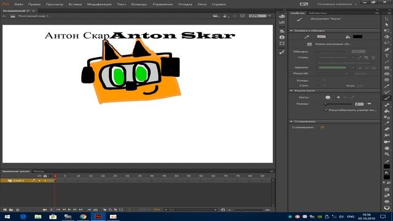
Task: Open the 'Основные элементы' workspace dropdown
Action: pyautogui.click(x=337, y=4)
